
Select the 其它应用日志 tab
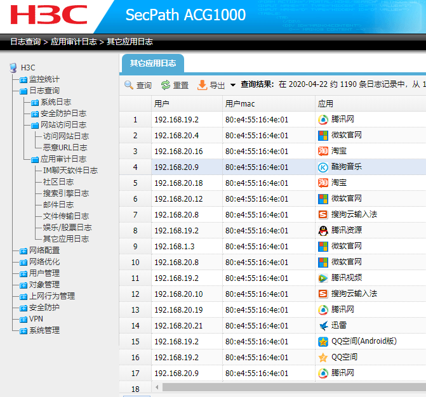click(153, 63)
